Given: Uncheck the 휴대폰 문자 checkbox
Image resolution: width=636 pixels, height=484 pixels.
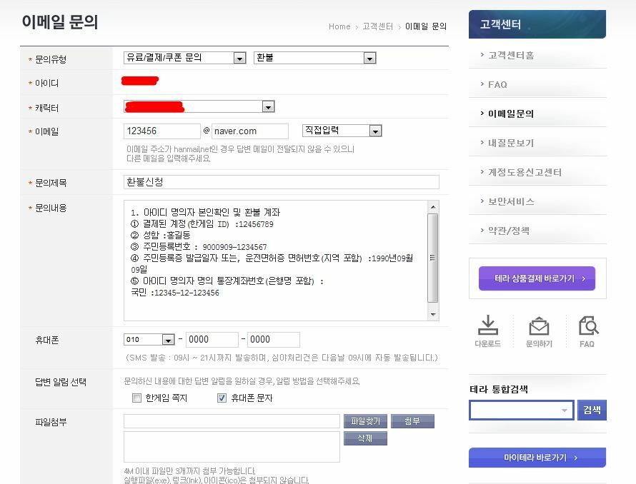Looking at the screenshot, I should click(222, 398).
